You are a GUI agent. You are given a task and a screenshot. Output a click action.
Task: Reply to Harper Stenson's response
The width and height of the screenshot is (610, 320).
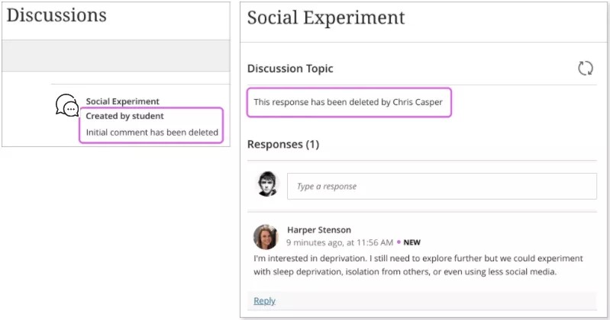[264, 301]
